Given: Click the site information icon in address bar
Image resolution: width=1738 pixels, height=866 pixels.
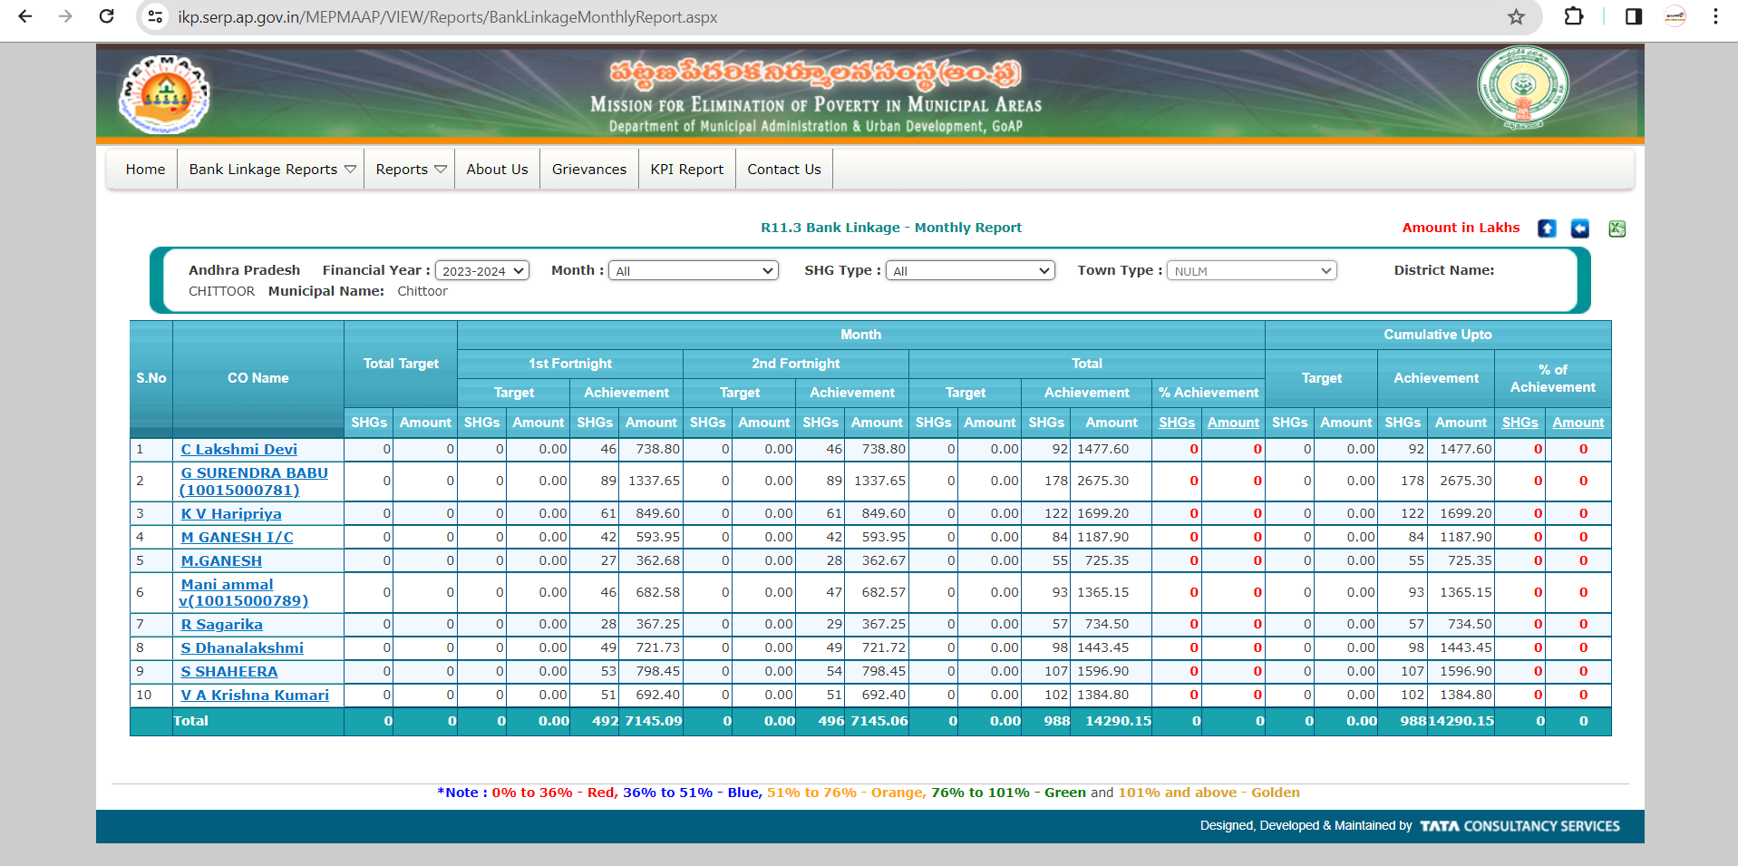Looking at the screenshot, I should [154, 16].
